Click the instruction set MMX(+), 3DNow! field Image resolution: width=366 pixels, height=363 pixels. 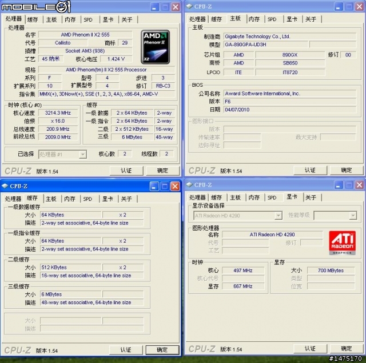click(x=106, y=94)
